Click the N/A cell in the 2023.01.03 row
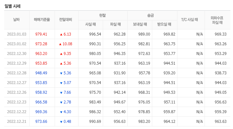This screenshot has width=233, height=129. click(x=199, y=34)
